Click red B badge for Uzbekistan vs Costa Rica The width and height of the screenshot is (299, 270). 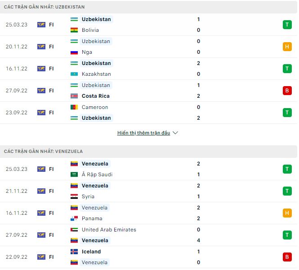tap(287, 91)
